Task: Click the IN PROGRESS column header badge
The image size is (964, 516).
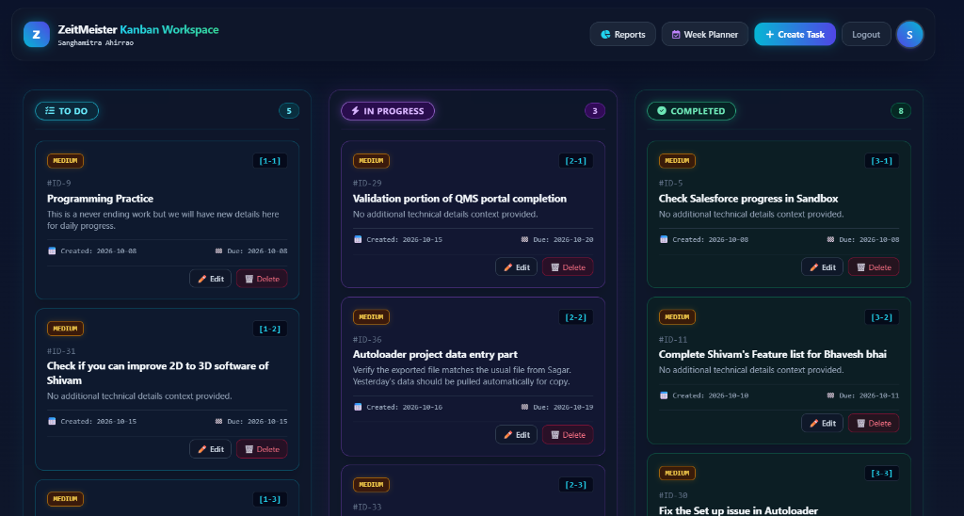Action: tap(387, 111)
